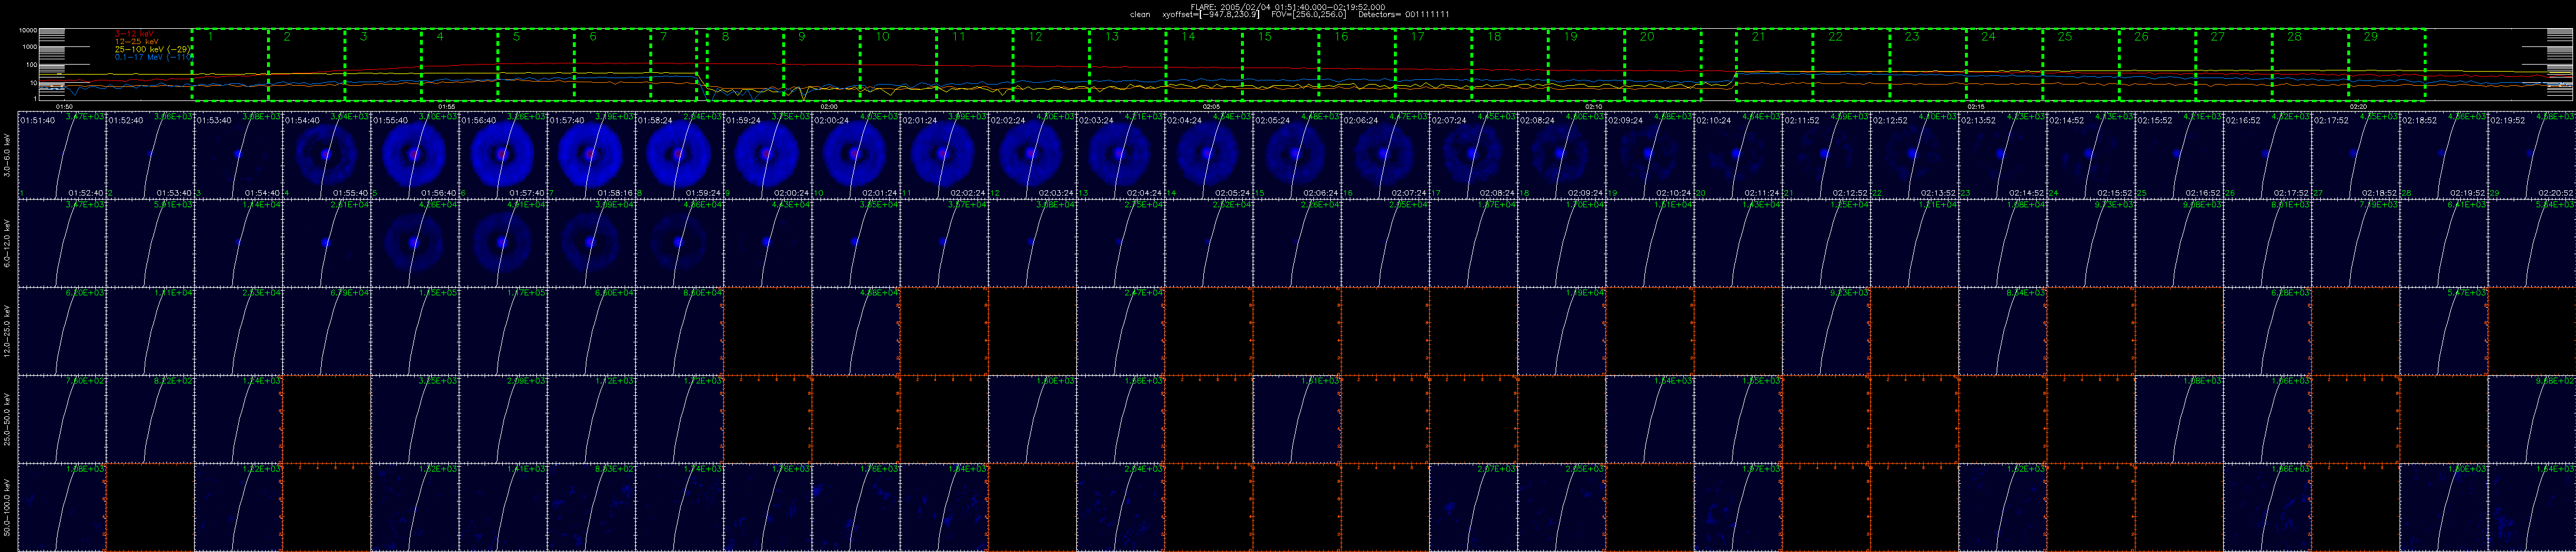Open 3-6 keV image starting 02:09:24
The height and width of the screenshot is (552, 2576).
click(1649, 154)
